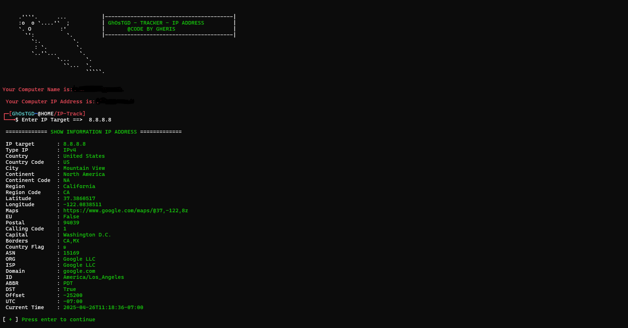Viewport: 628px width, 328px height.
Task: Select the 'PDT' abbreviation value
Action: pyautogui.click(x=68, y=283)
